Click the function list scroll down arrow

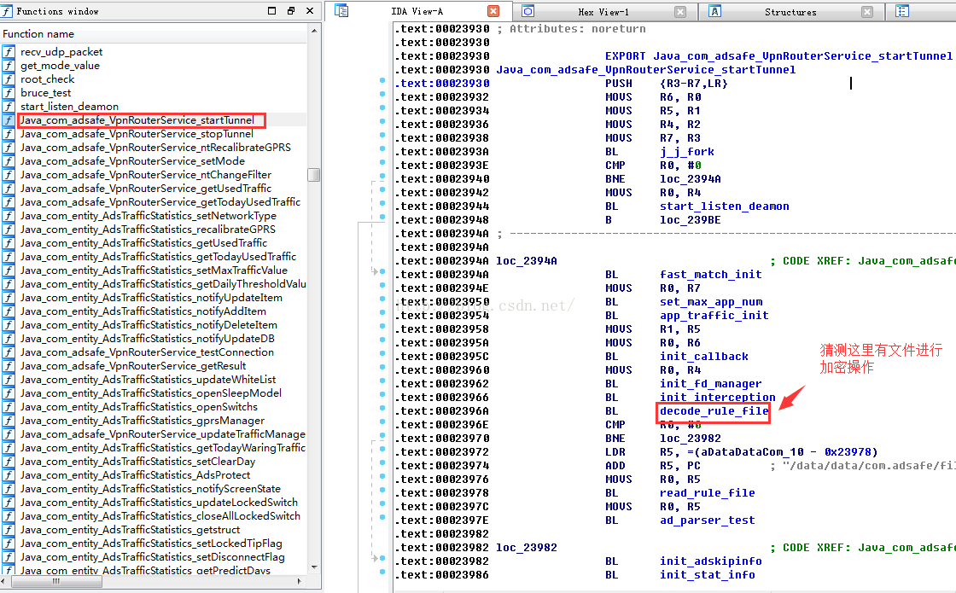[x=315, y=567]
